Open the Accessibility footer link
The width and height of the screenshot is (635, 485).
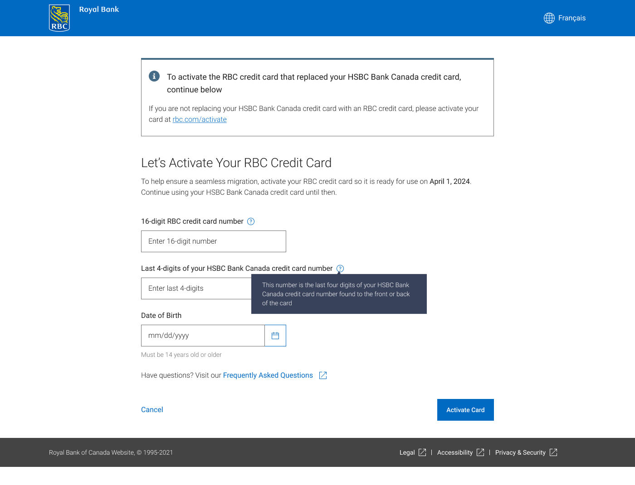[x=455, y=452]
